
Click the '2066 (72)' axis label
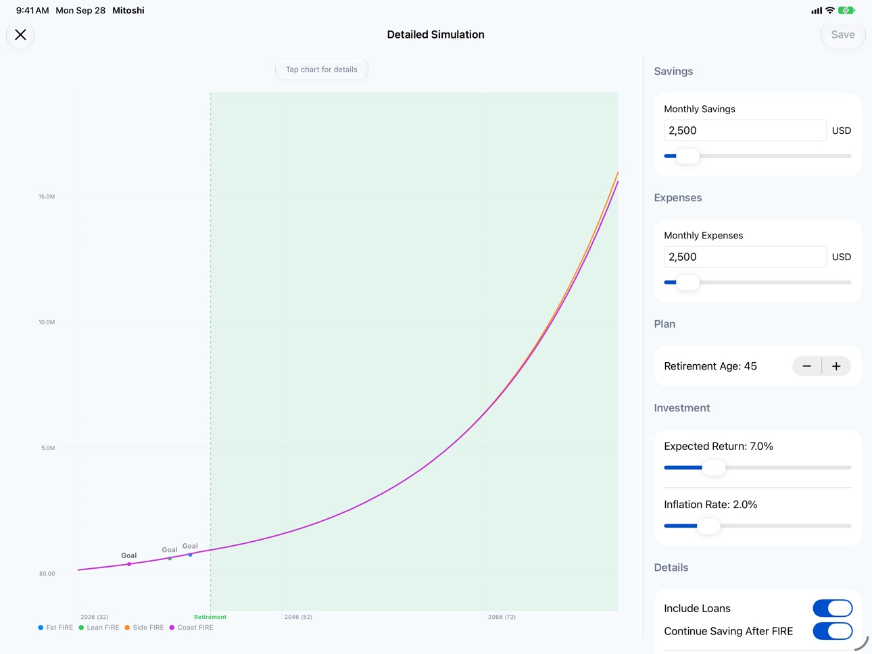[x=502, y=617]
